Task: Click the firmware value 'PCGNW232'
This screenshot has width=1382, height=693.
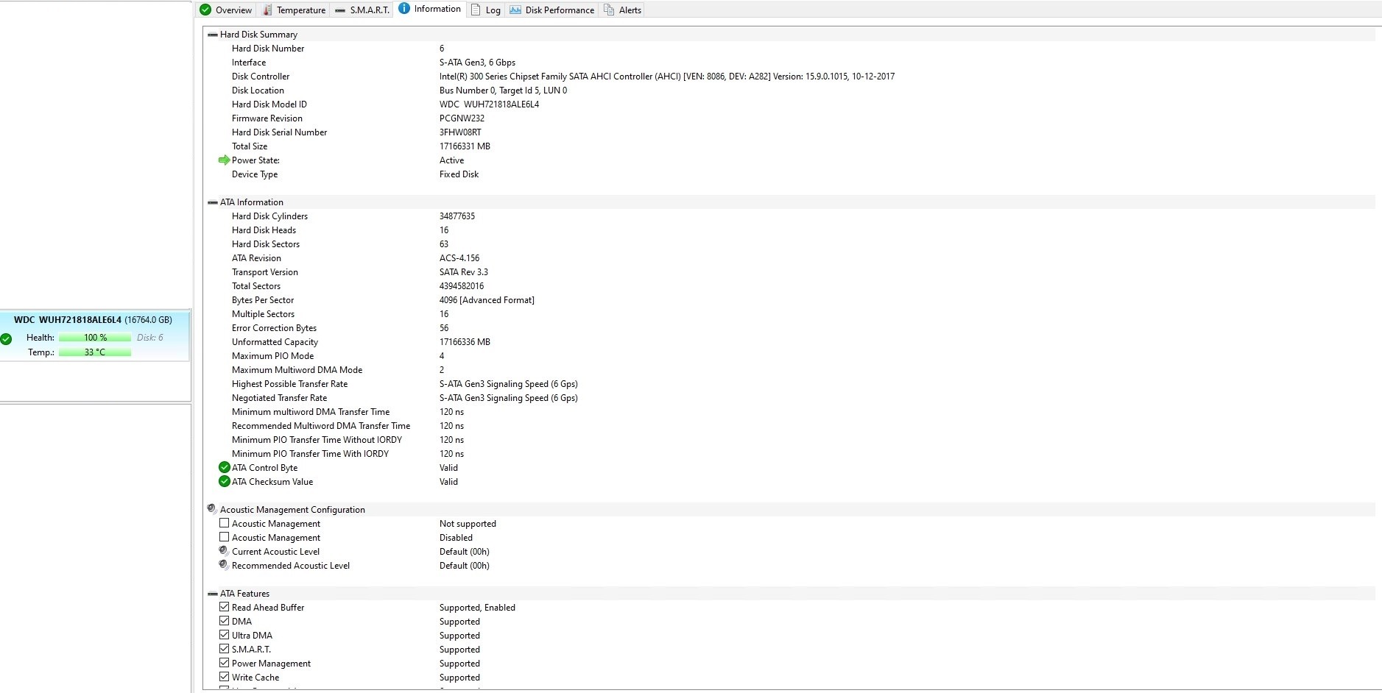Action: 462,118
